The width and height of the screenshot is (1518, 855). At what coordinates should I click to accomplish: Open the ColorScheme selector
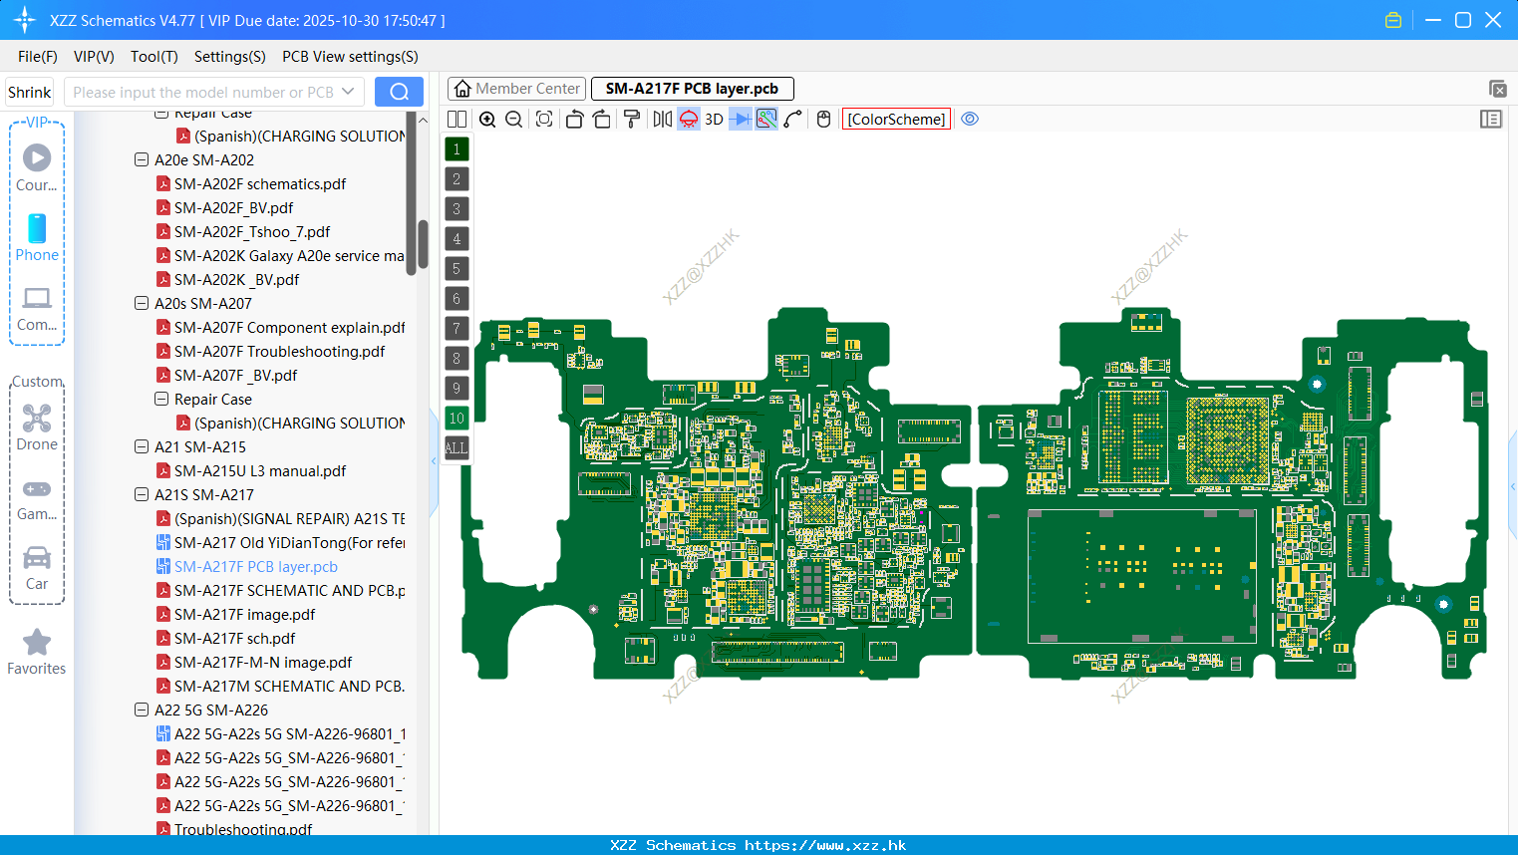click(896, 120)
